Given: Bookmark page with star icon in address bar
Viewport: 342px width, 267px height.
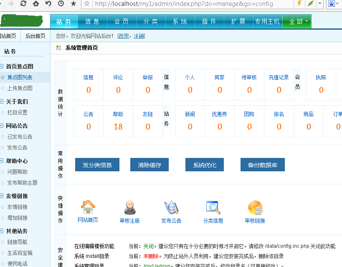Looking at the screenshot, I should click(87, 4).
